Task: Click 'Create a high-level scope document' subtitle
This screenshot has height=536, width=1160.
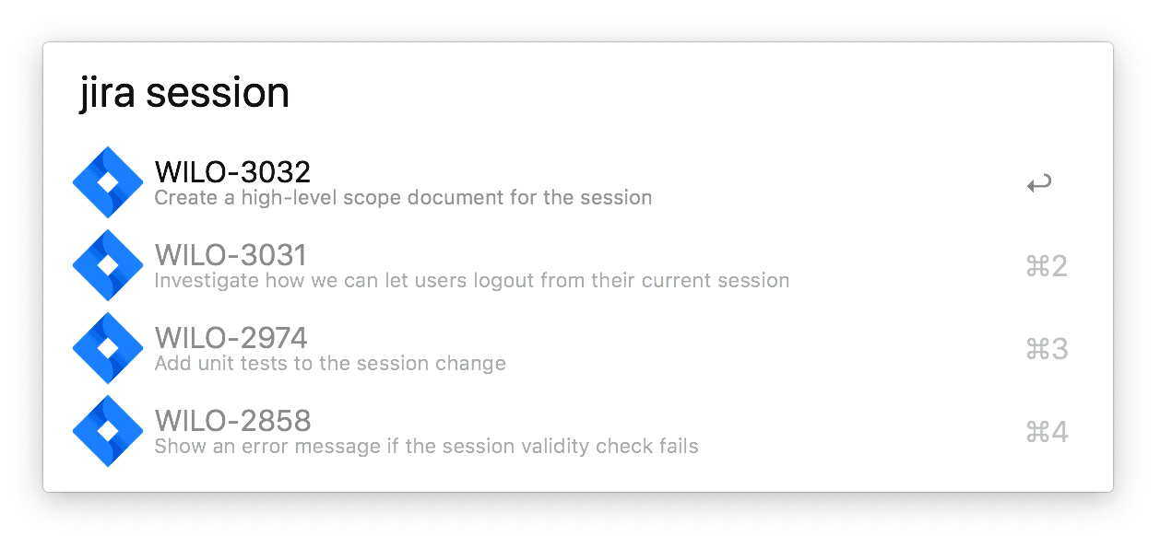Action: 403,197
